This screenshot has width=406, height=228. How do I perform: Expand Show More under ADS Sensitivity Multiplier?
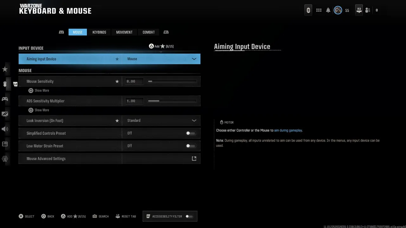(x=39, y=110)
